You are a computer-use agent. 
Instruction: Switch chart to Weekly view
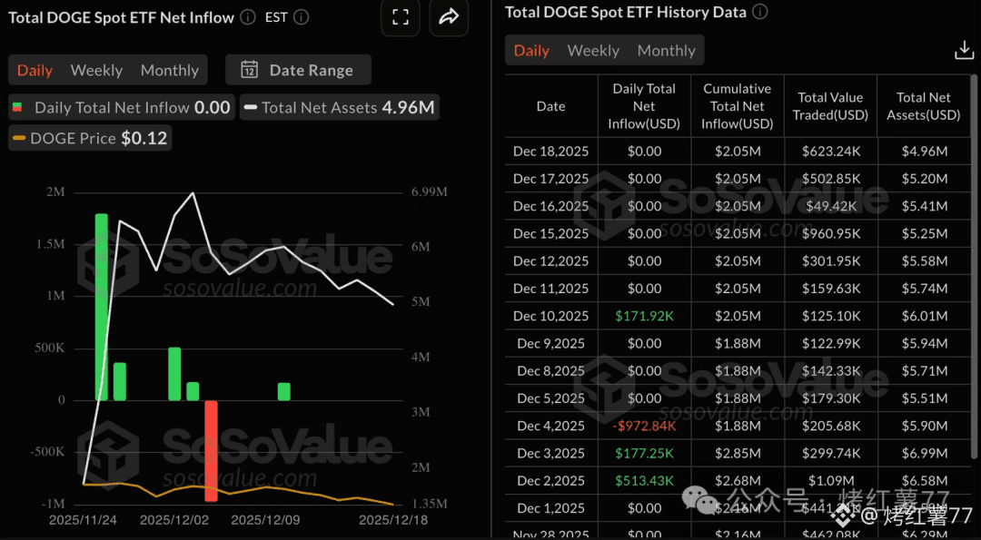(96, 70)
